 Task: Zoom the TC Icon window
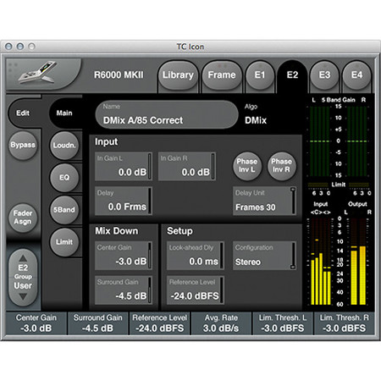coord(31,47)
